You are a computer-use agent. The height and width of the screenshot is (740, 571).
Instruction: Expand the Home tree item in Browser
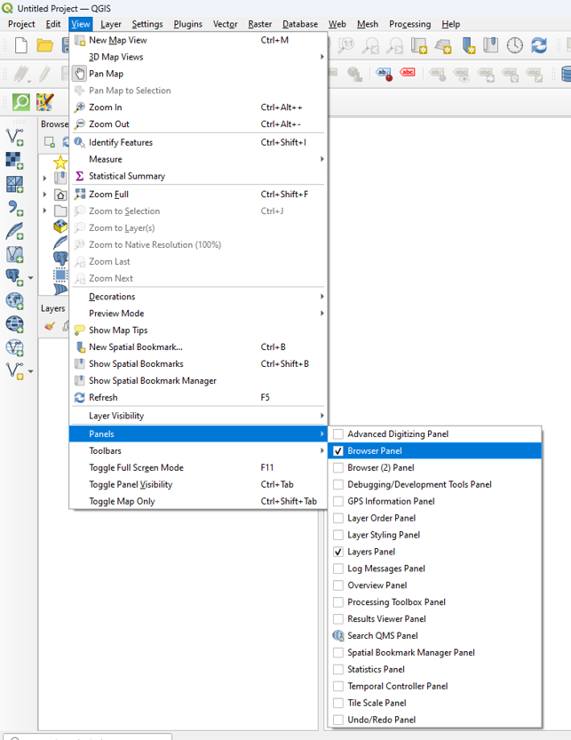tap(44, 195)
